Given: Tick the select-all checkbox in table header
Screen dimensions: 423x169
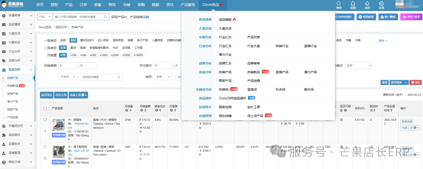Looking at the screenshot, I should [45, 108].
